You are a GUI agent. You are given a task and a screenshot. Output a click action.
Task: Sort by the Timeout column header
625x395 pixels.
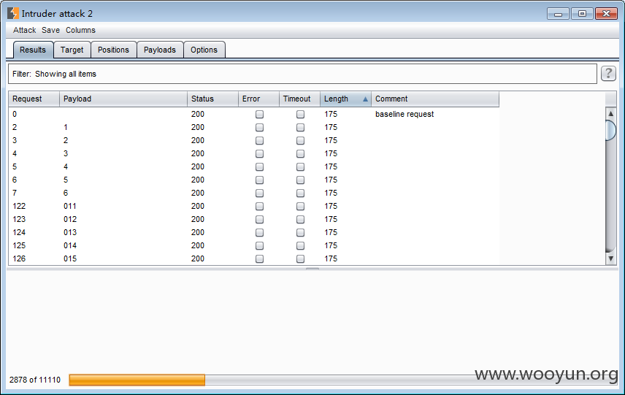coord(299,99)
